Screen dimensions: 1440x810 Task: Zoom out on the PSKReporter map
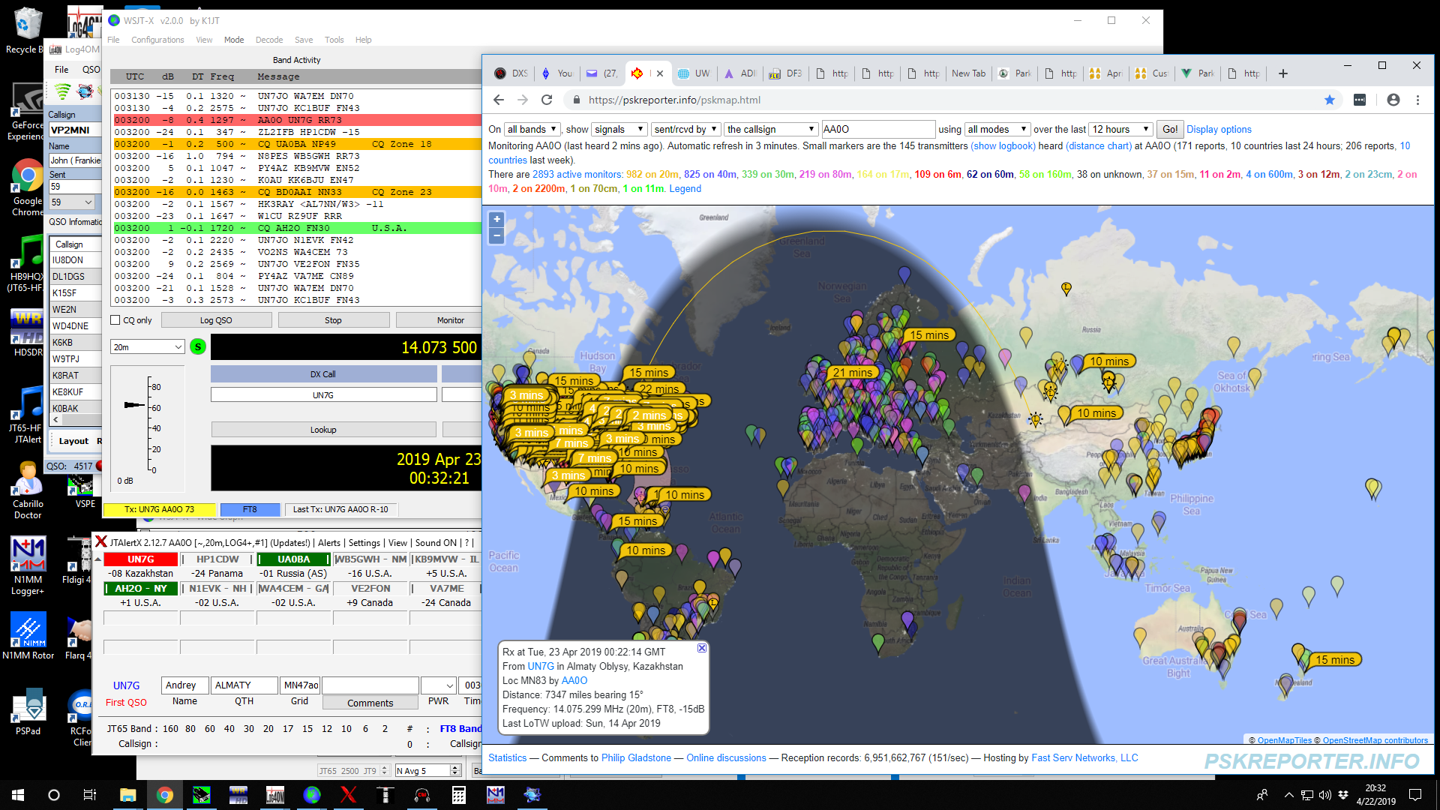pyautogui.click(x=496, y=235)
